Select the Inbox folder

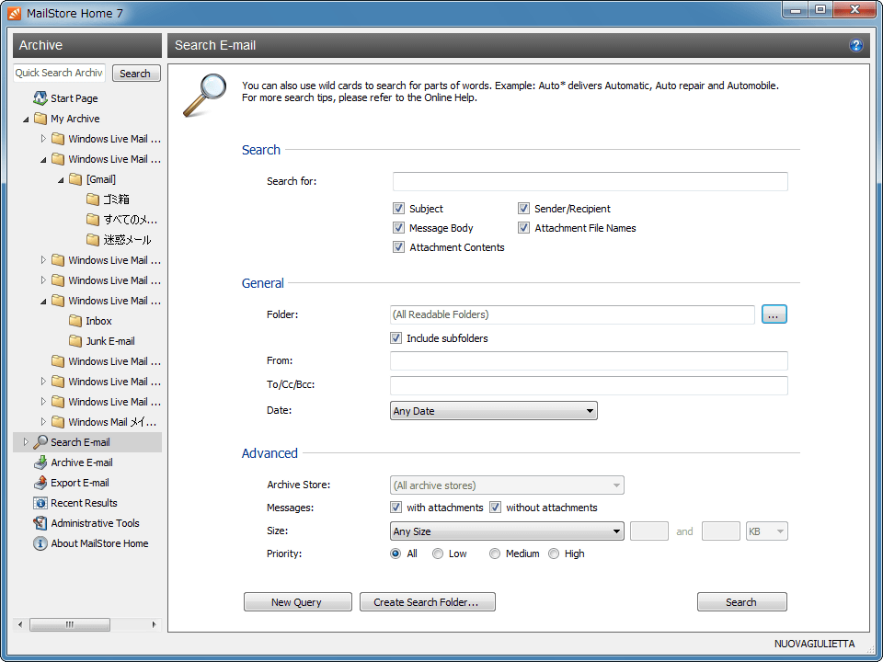pos(98,321)
